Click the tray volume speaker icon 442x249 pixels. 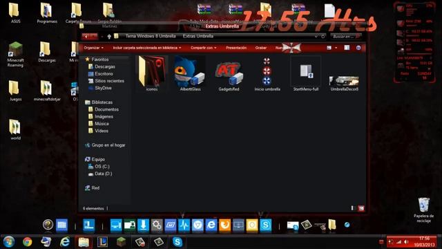click(x=406, y=242)
